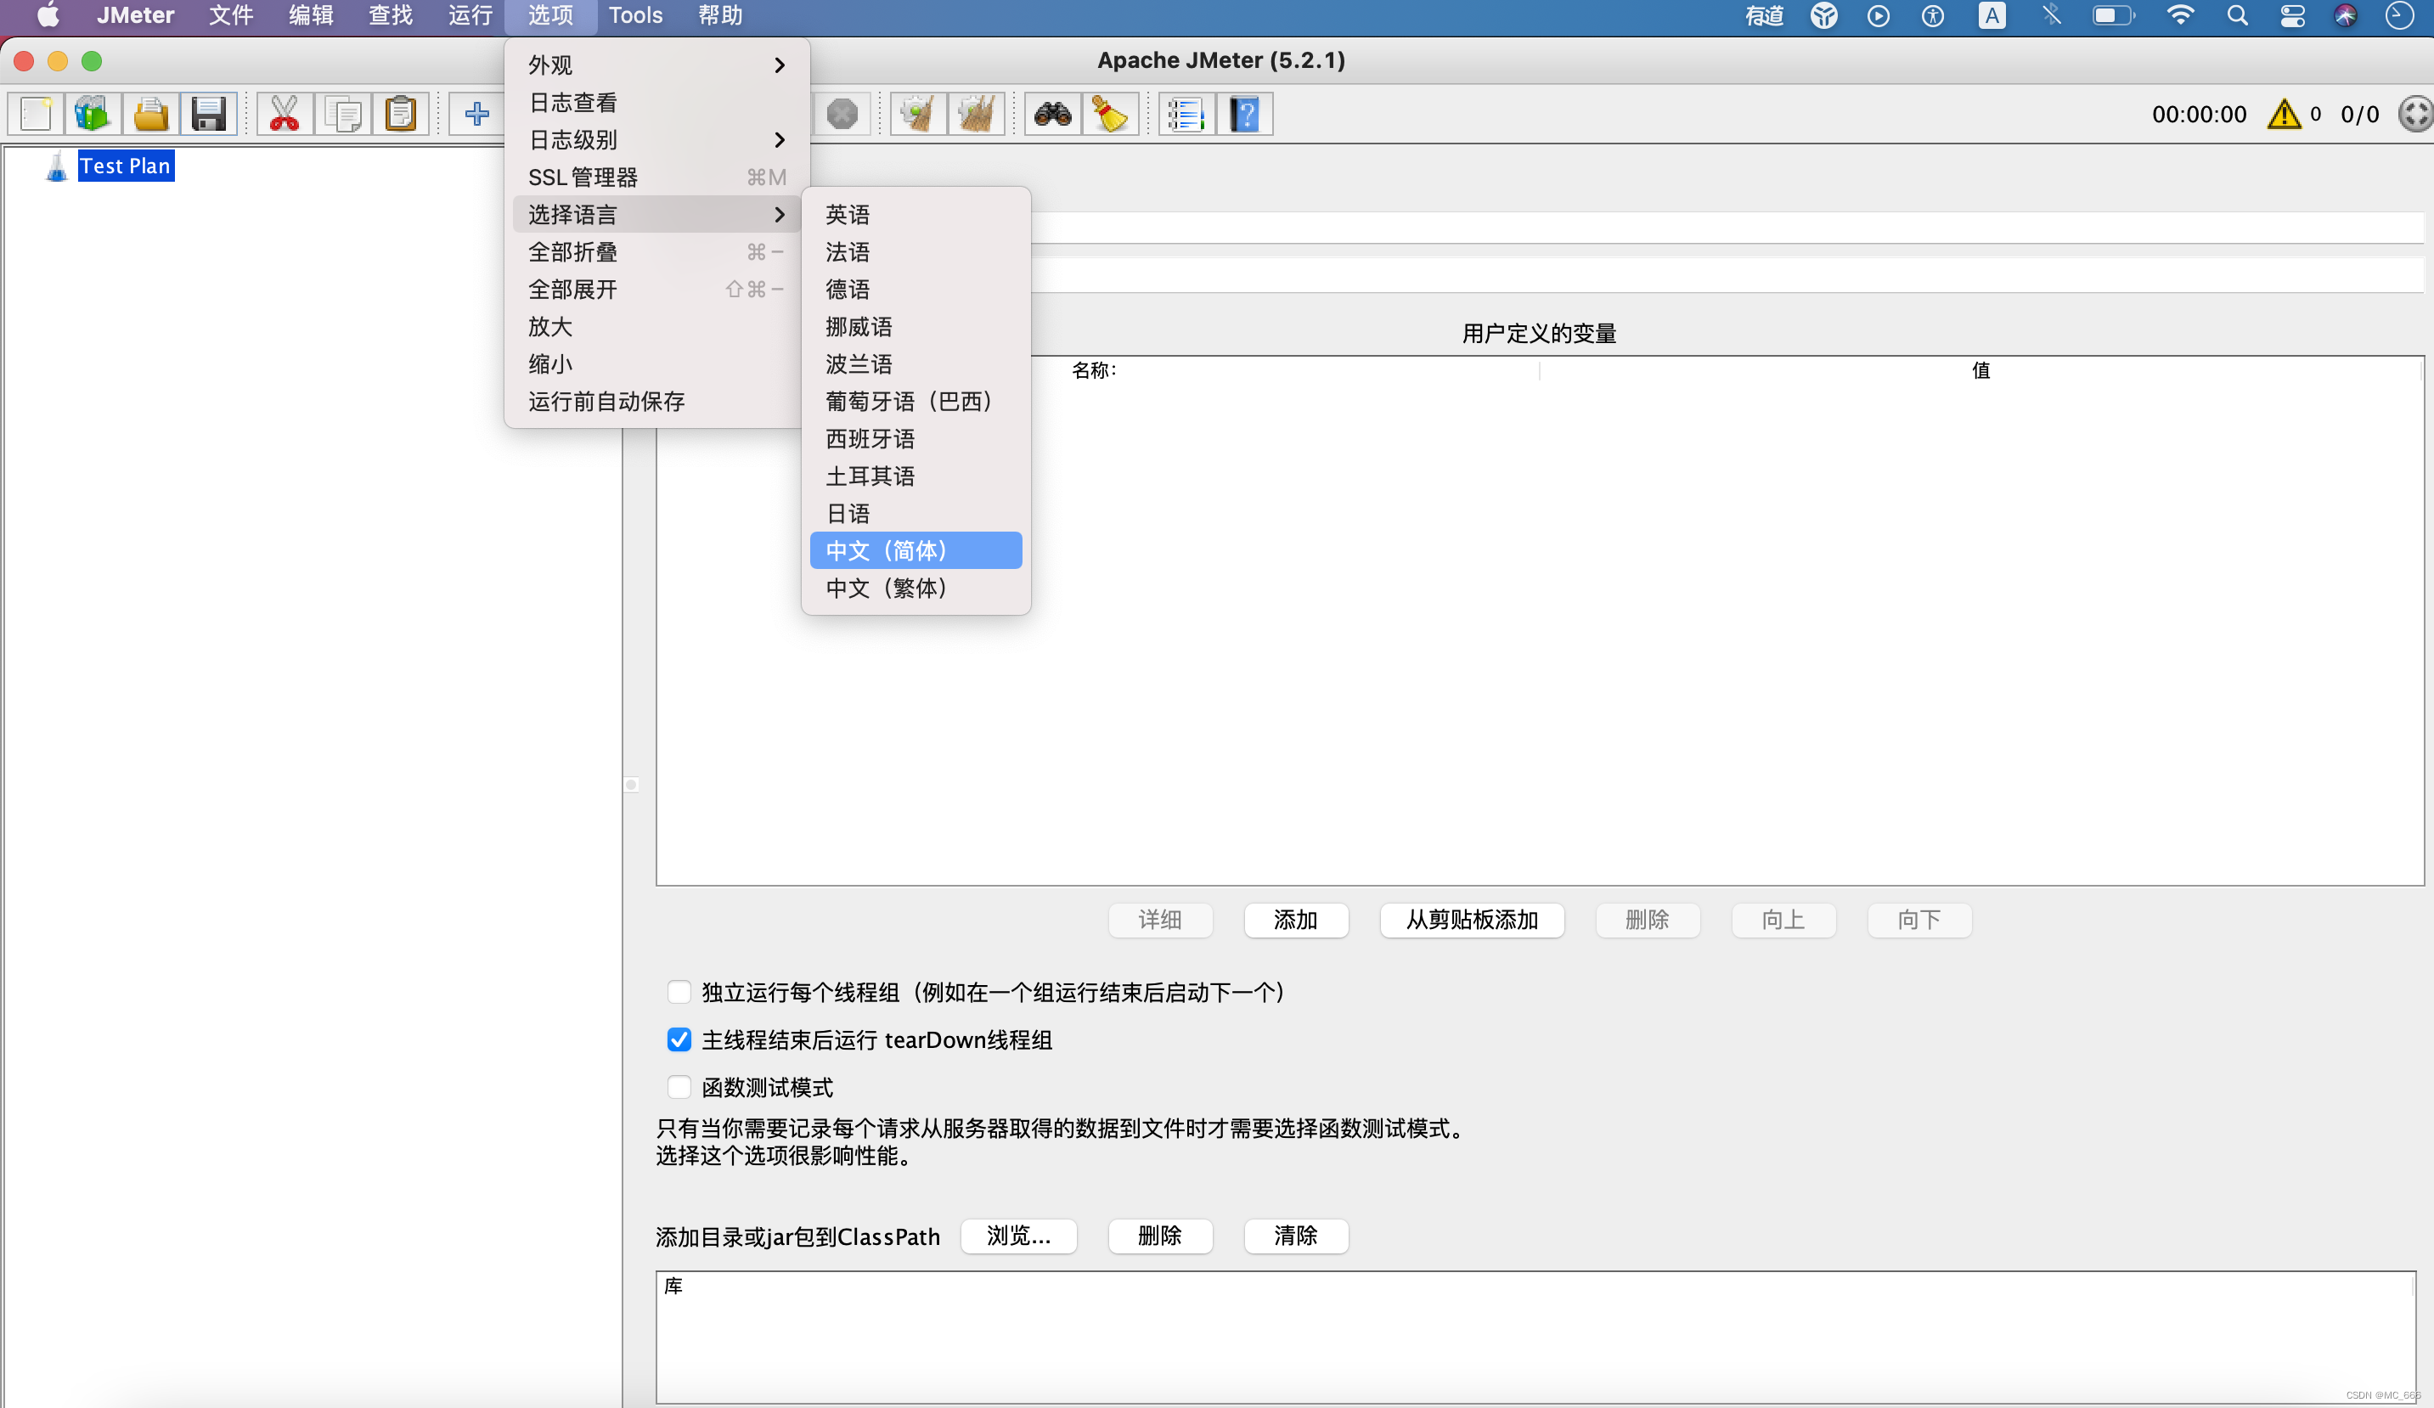Click the remote engines status icon at toolbar end

pos(2414,114)
